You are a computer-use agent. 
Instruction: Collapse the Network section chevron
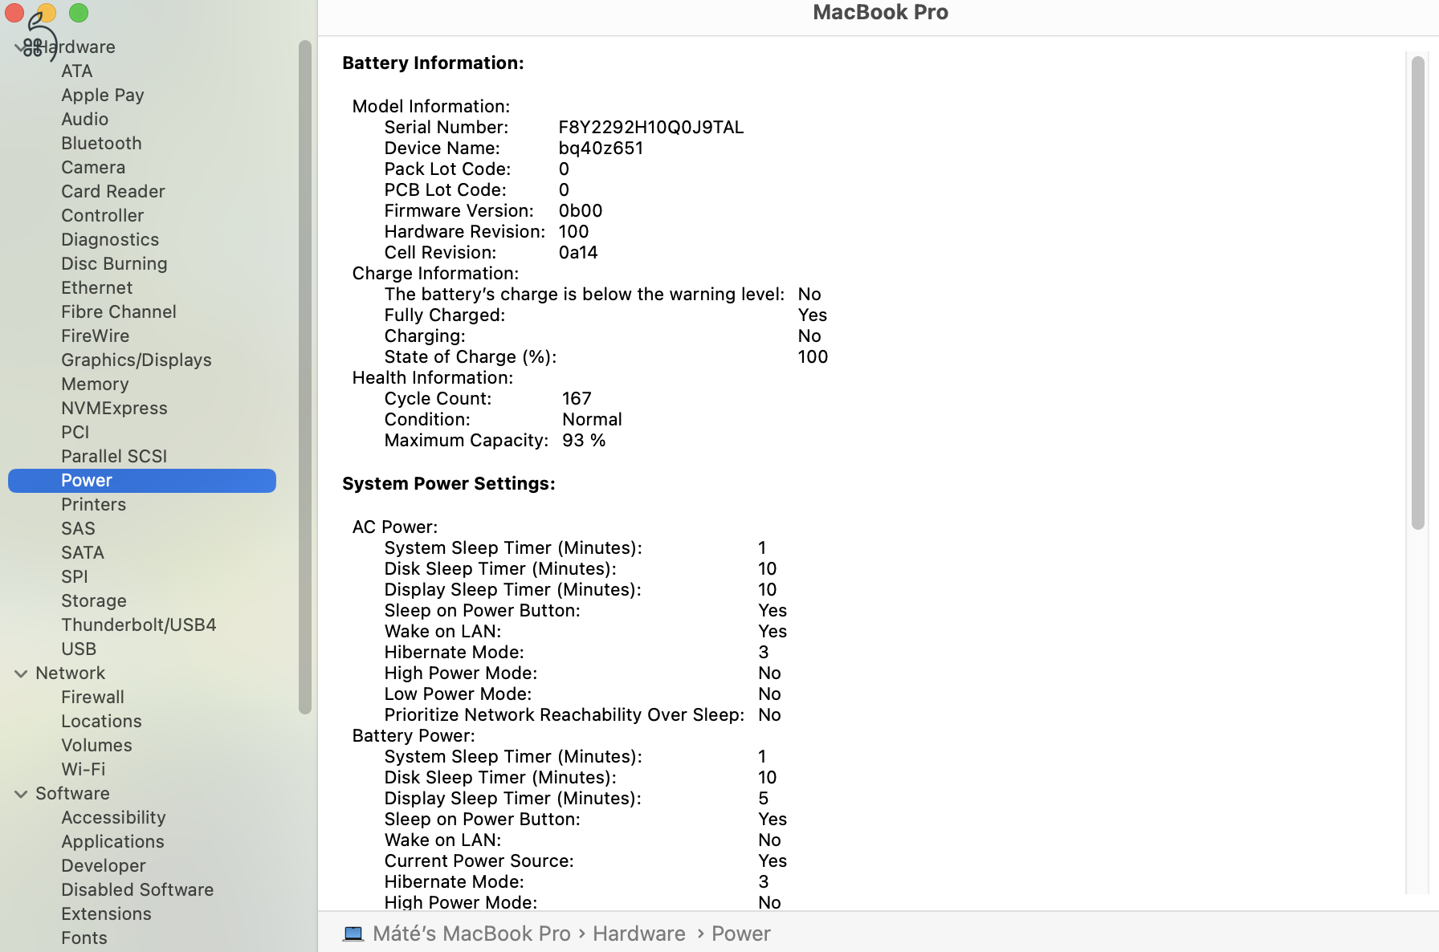21,673
